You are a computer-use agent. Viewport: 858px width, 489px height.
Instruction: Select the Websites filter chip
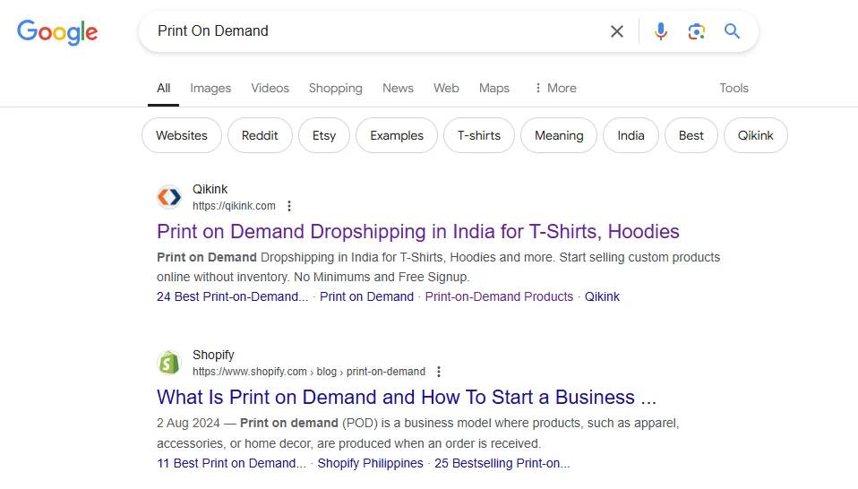[x=182, y=135]
